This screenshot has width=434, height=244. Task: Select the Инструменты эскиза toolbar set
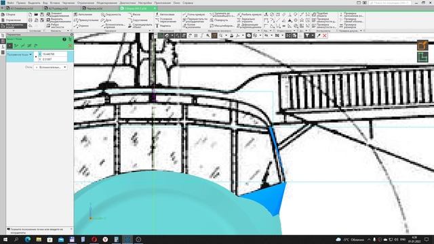tap(14, 26)
